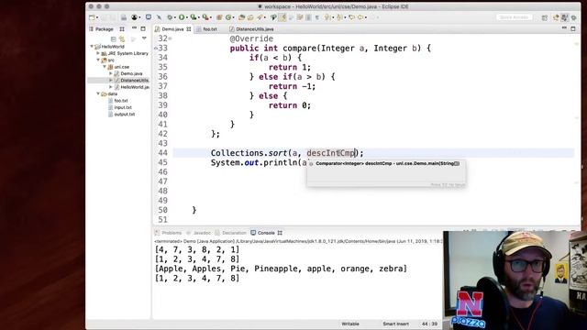Select input.txt in Package Explorer
The image size is (587, 330).
coord(123,107)
